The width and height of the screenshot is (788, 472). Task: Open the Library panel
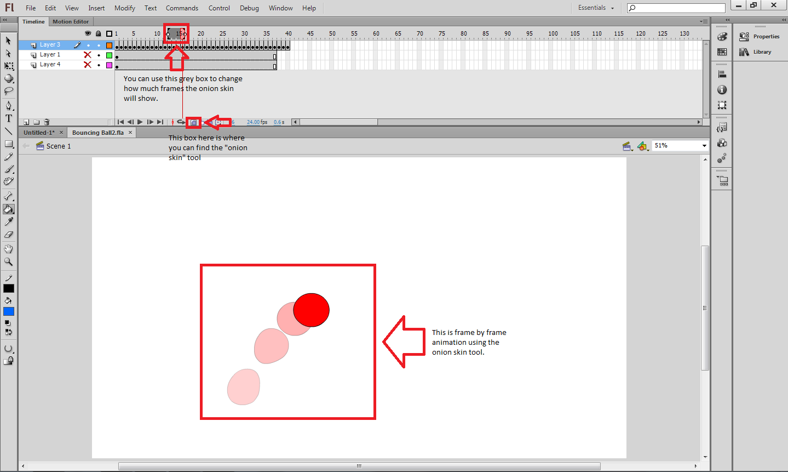tap(761, 51)
